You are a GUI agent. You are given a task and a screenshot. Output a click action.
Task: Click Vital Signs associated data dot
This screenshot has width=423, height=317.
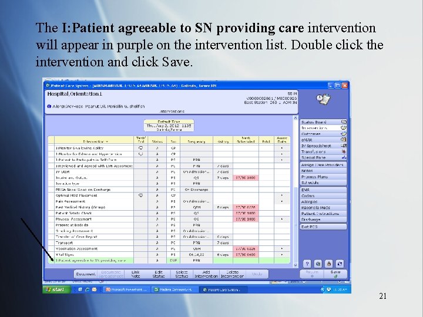281,255
